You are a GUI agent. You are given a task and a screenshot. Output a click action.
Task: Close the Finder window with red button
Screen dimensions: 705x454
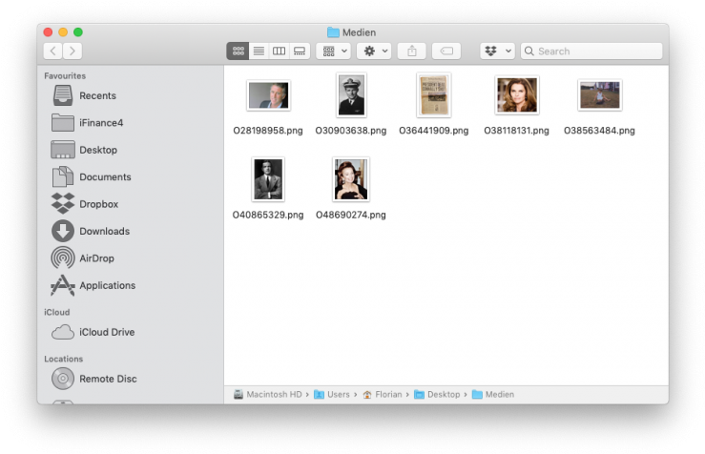(48, 32)
